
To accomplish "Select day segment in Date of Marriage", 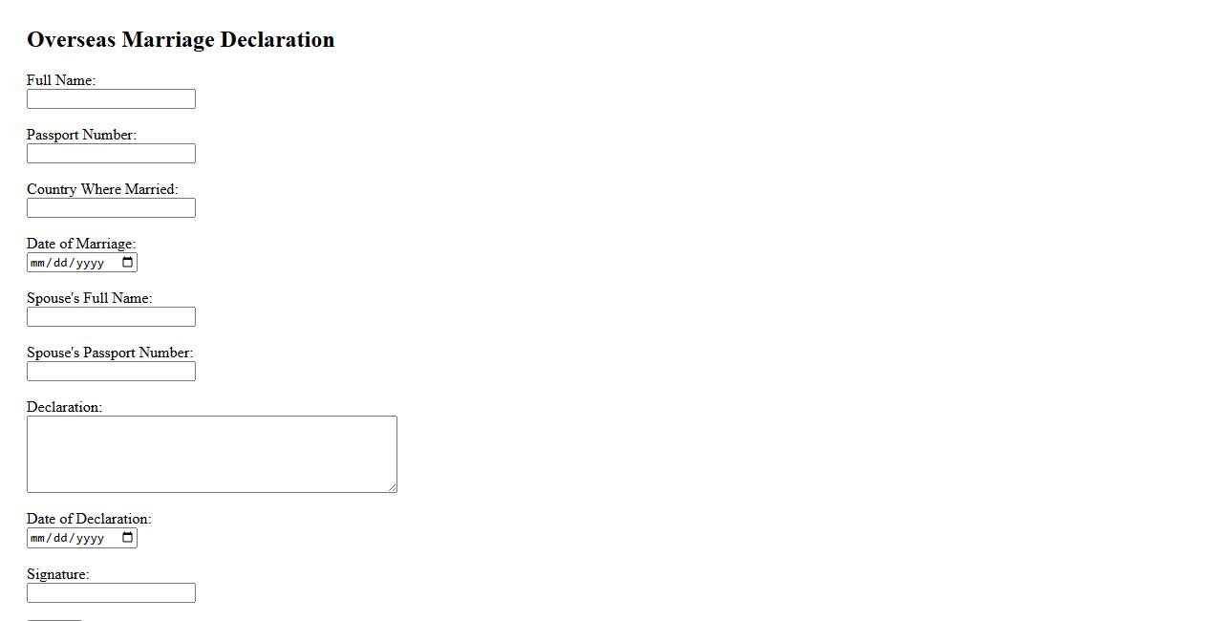I will tap(60, 263).
